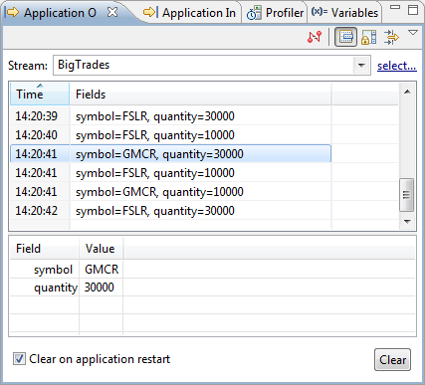425x385 pixels.
Task: Minimize the view panel
Action: [x=395, y=8]
